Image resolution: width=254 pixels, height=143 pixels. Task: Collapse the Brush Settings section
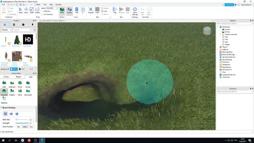pos(2,108)
